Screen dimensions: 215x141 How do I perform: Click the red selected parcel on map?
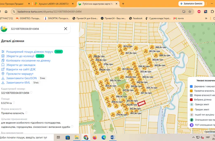[141, 103]
